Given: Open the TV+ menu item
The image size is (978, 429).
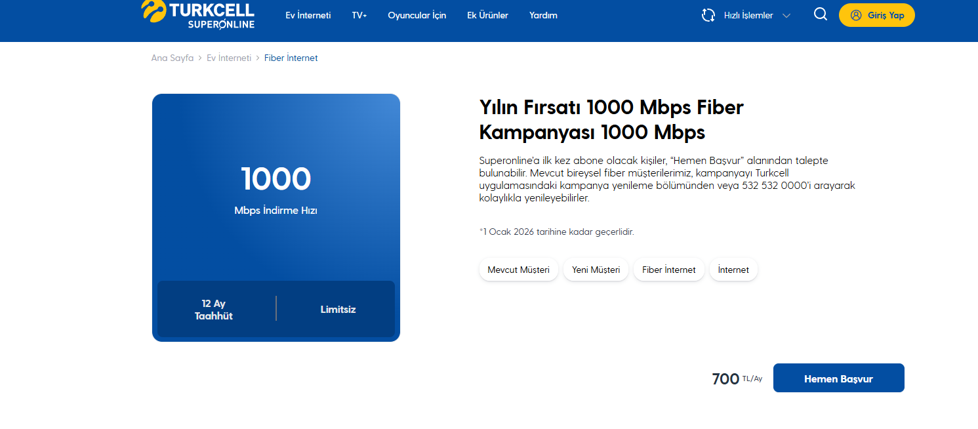Looking at the screenshot, I should (359, 15).
